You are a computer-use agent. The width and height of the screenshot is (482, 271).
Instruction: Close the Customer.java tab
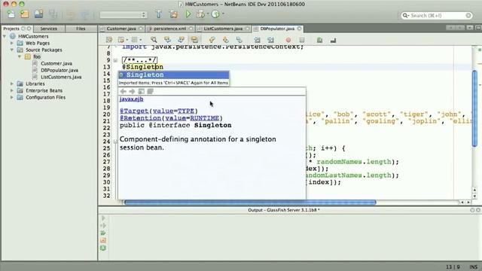141,29
